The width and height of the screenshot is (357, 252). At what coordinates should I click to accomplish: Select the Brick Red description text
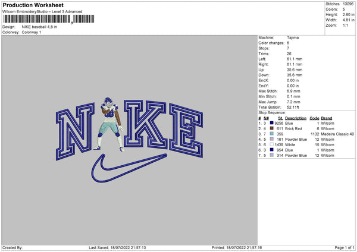click(293, 129)
